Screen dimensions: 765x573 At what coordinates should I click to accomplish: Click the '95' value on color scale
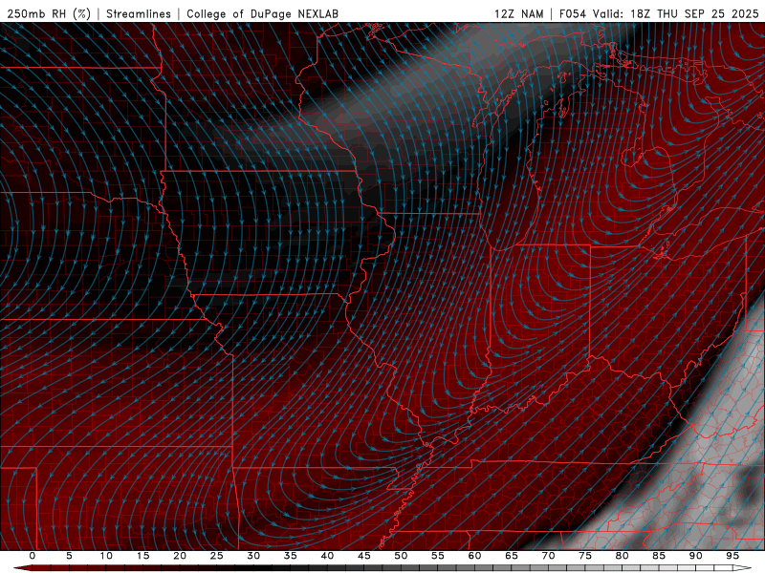(x=732, y=556)
